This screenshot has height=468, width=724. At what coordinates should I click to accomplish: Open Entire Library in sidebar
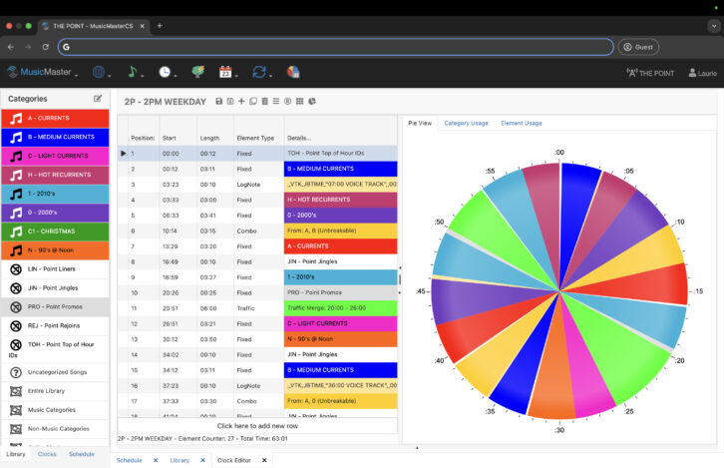(55, 391)
